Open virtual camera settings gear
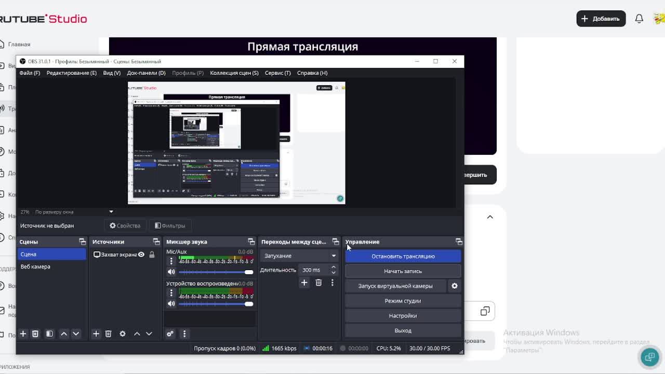This screenshot has width=665, height=374. pos(455,286)
